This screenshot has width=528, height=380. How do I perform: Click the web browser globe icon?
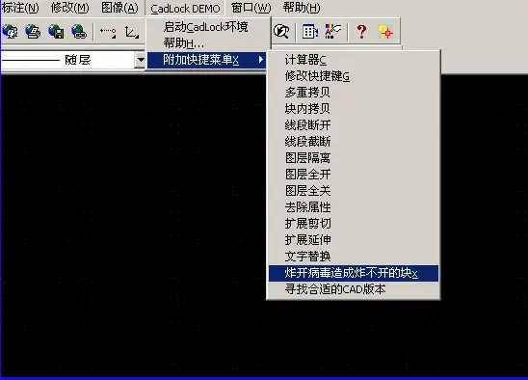10,32
